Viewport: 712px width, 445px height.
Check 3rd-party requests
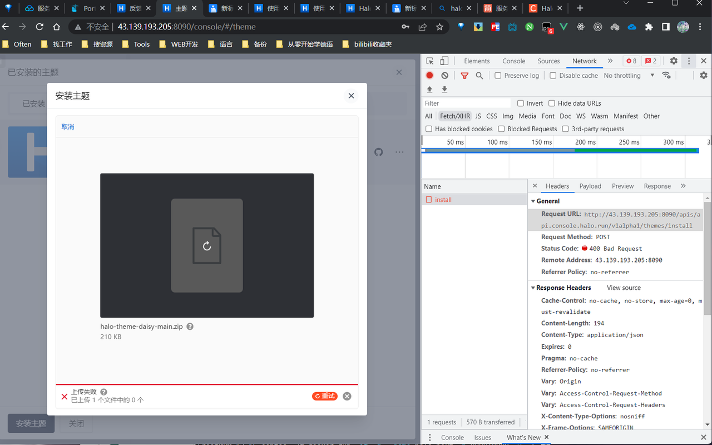click(x=566, y=129)
